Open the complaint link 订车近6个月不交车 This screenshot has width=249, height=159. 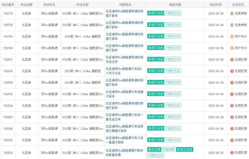[x=124, y=71]
